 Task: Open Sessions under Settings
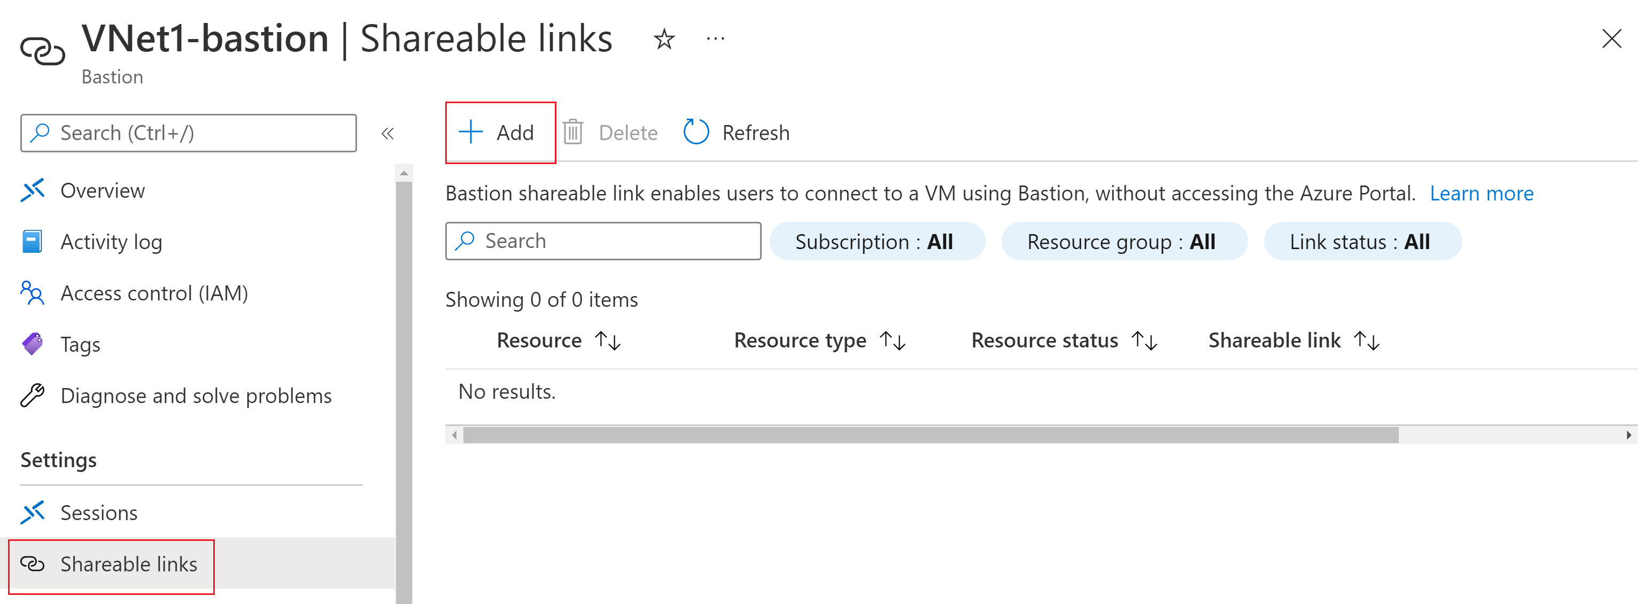(98, 512)
